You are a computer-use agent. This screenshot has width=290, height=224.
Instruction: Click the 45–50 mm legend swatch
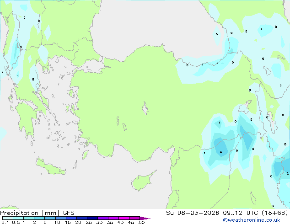134,218
